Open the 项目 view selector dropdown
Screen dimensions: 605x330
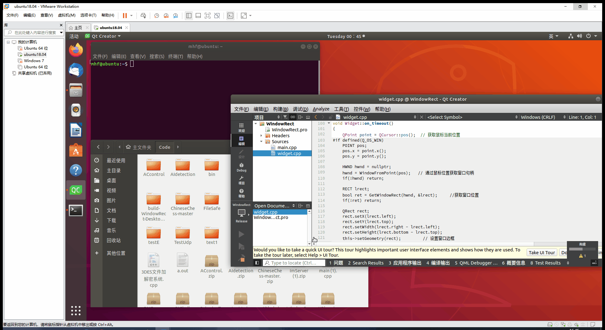267,117
